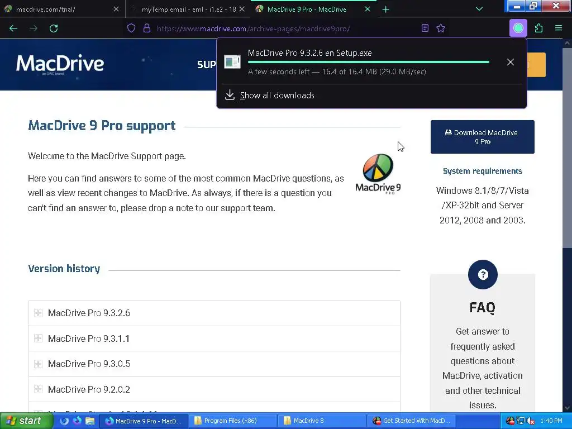572x429 pixels.
Task: View site security padlock info
Action: (147, 28)
